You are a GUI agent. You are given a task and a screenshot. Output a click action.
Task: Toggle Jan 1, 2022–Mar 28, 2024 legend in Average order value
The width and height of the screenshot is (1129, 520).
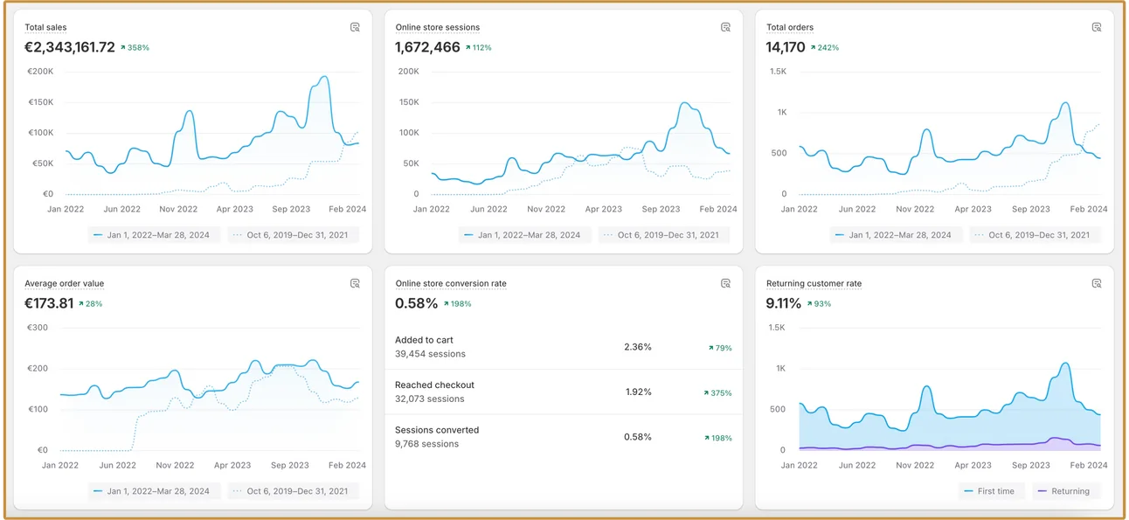coord(155,491)
